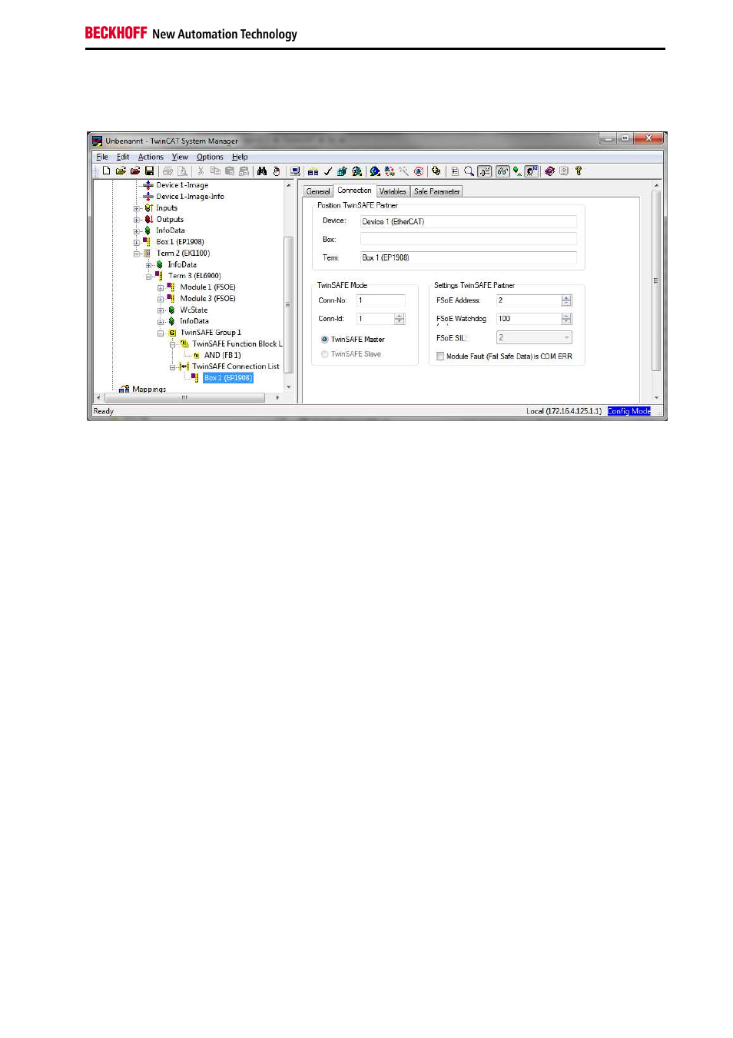733x1038 pixels.
Task: Click the Term 2 (EK1100) coupler icon
Action: [x=148, y=254]
